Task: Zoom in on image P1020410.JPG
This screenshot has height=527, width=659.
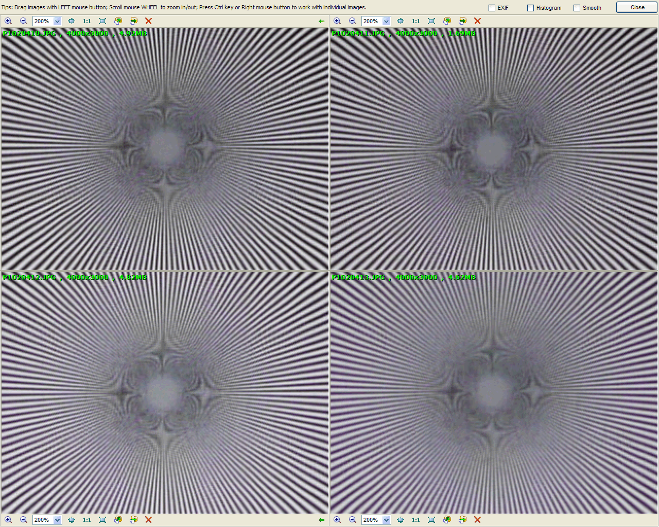Action: [8, 21]
